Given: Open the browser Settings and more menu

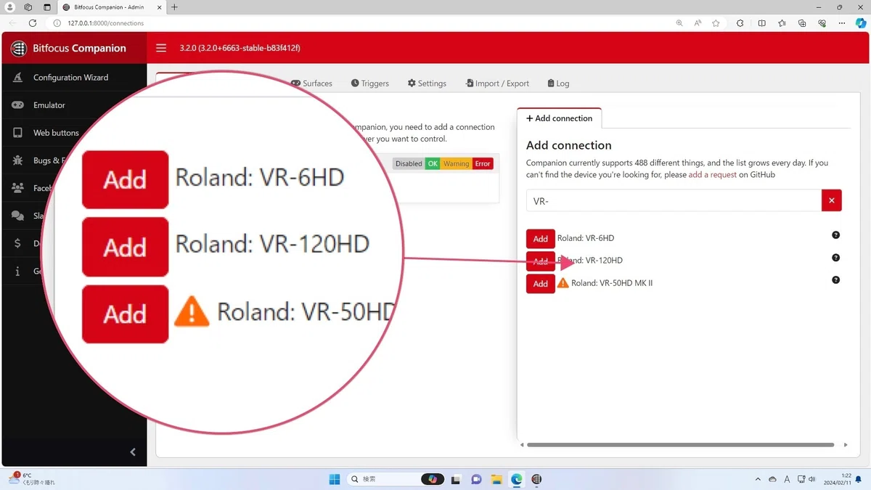Looking at the screenshot, I should [x=842, y=23].
